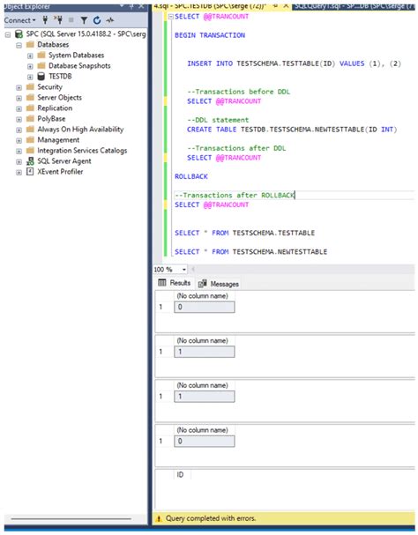
Task: Select the SQL Server Agent icon
Action: tap(30, 161)
